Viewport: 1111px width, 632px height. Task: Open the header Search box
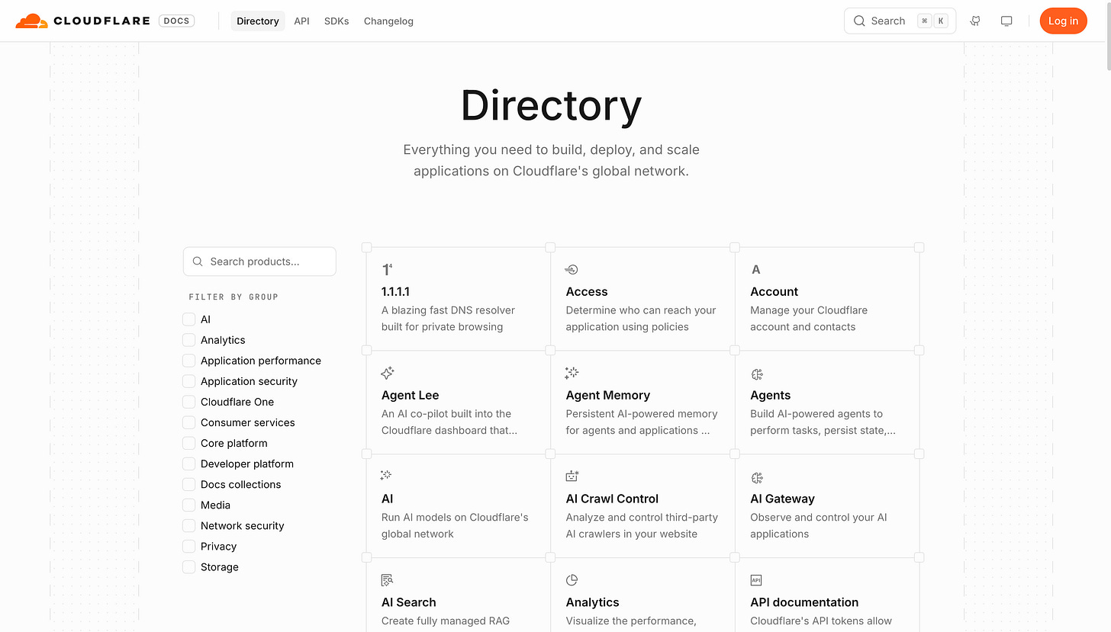tap(900, 21)
